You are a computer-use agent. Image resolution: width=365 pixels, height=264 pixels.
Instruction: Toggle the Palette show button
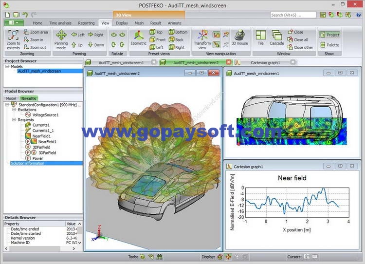[329, 45]
